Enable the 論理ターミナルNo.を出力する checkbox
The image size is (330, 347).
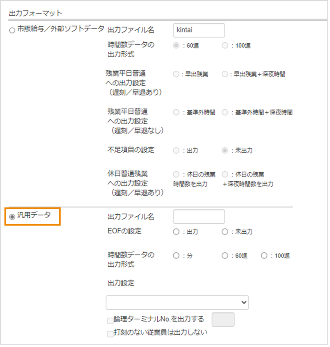110,321
